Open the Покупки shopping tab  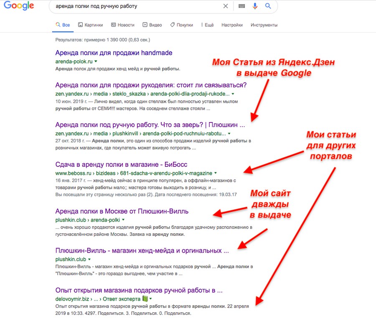(x=181, y=25)
